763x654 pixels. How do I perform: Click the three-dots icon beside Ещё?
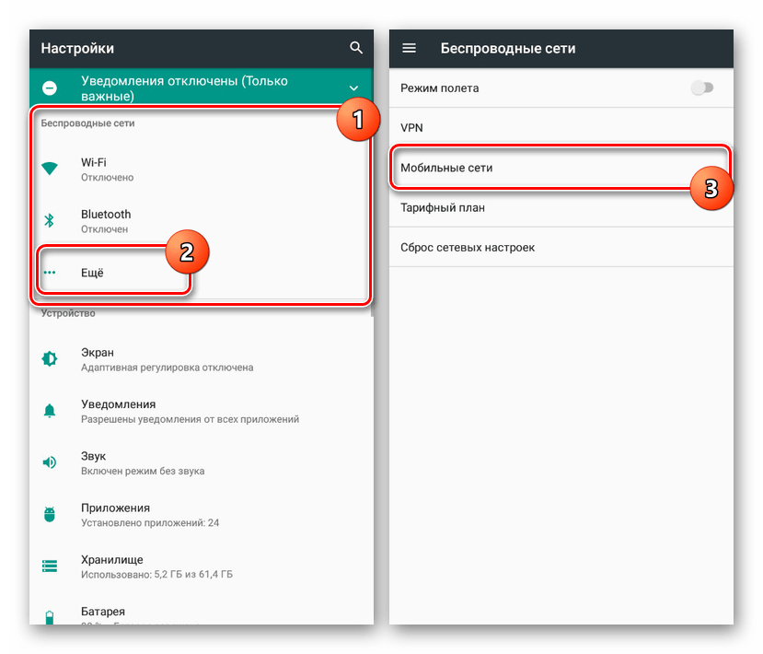pyautogui.click(x=50, y=273)
